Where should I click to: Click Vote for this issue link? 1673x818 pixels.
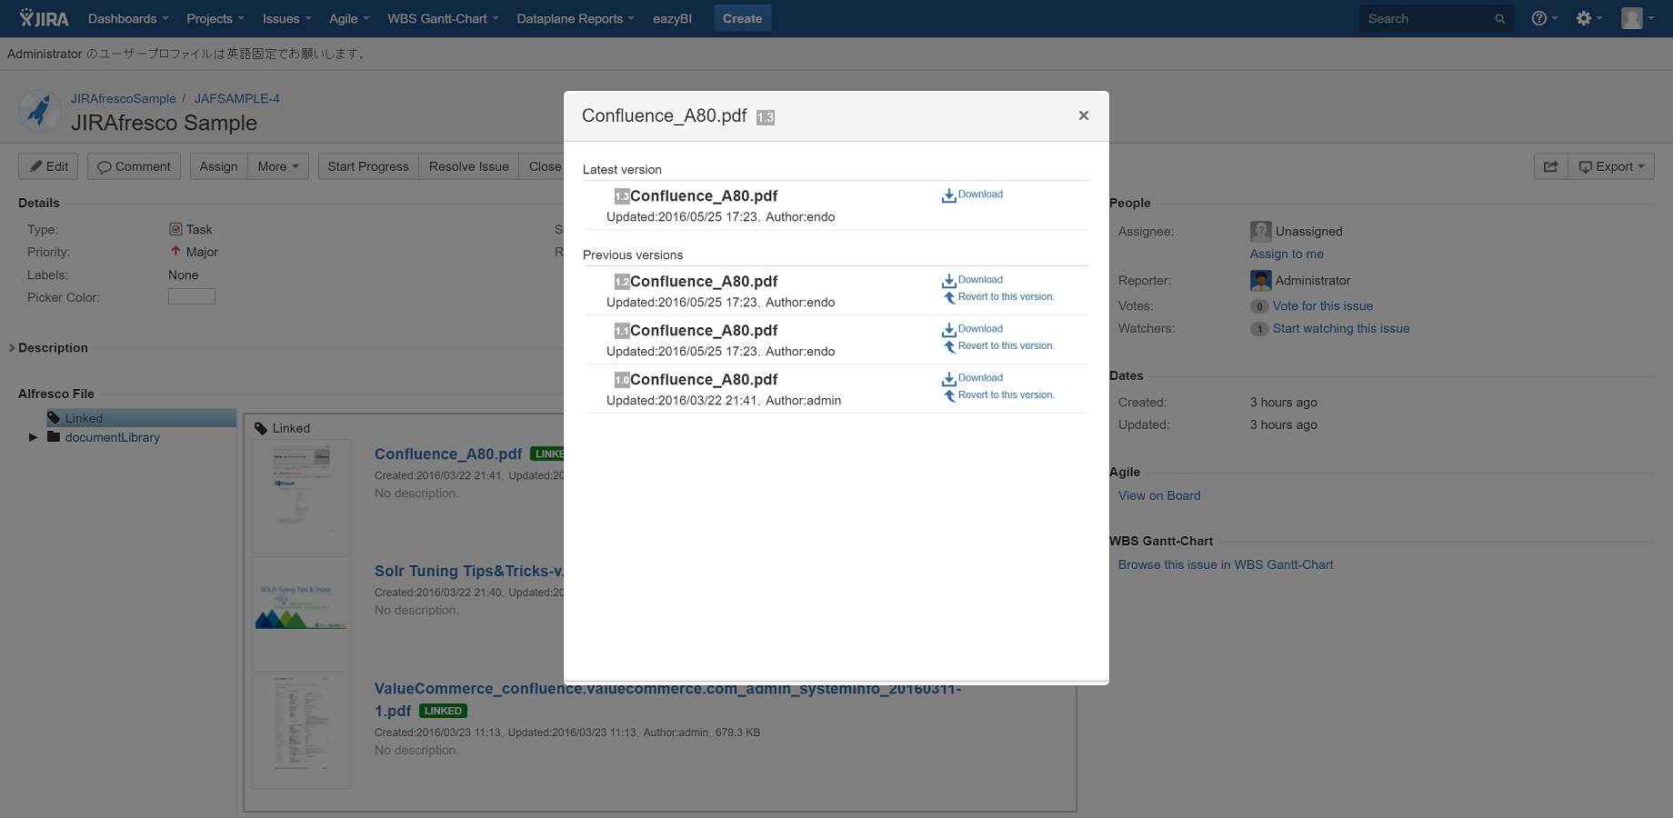[1323, 305]
